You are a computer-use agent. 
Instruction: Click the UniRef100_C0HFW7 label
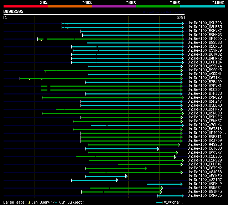204,164
